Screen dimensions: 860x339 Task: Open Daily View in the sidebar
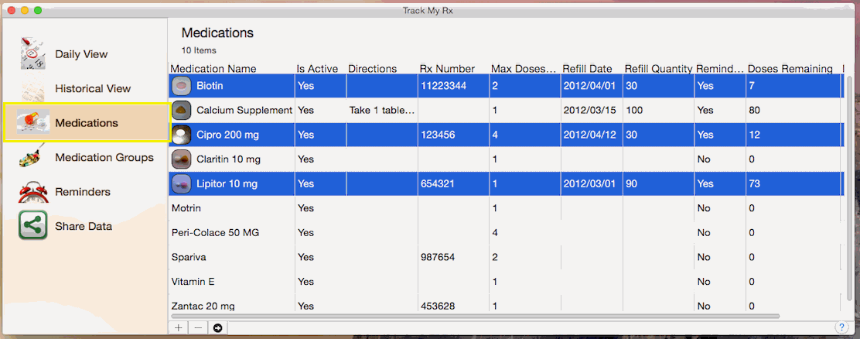coord(80,54)
